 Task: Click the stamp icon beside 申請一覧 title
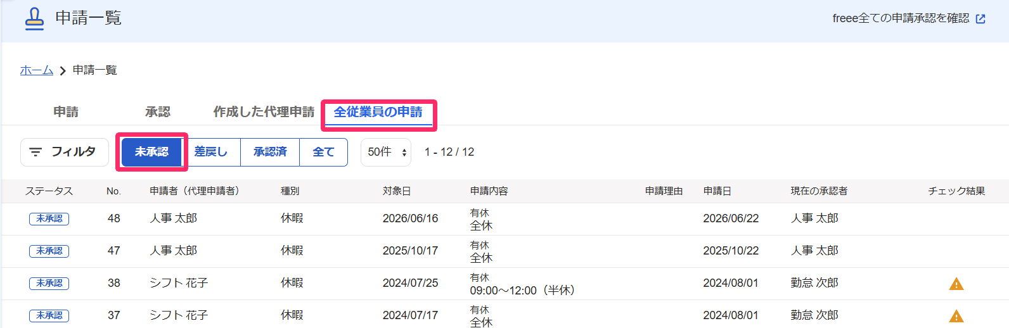pyautogui.click(x=34, y=18)
